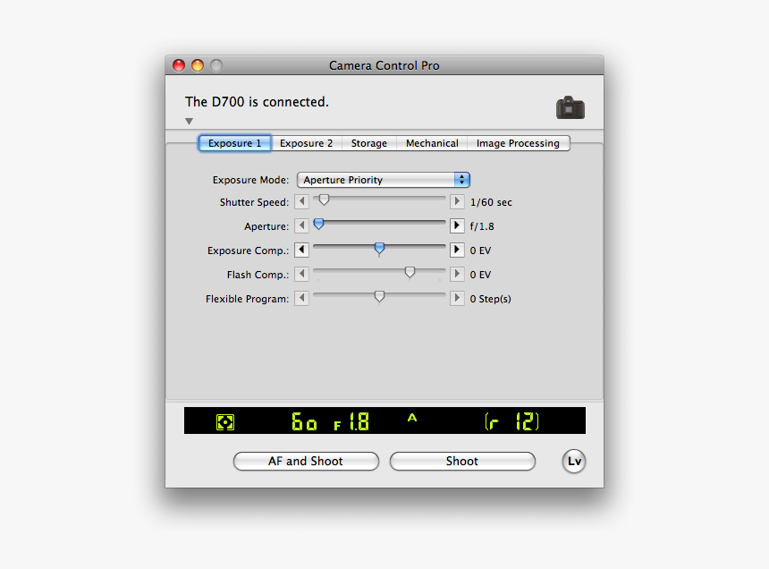This screenshot has width=769, height=569.
Task: Click the '0 Step(s)' flexible program value
Action: pyautogui.click(x=490, y=299)
